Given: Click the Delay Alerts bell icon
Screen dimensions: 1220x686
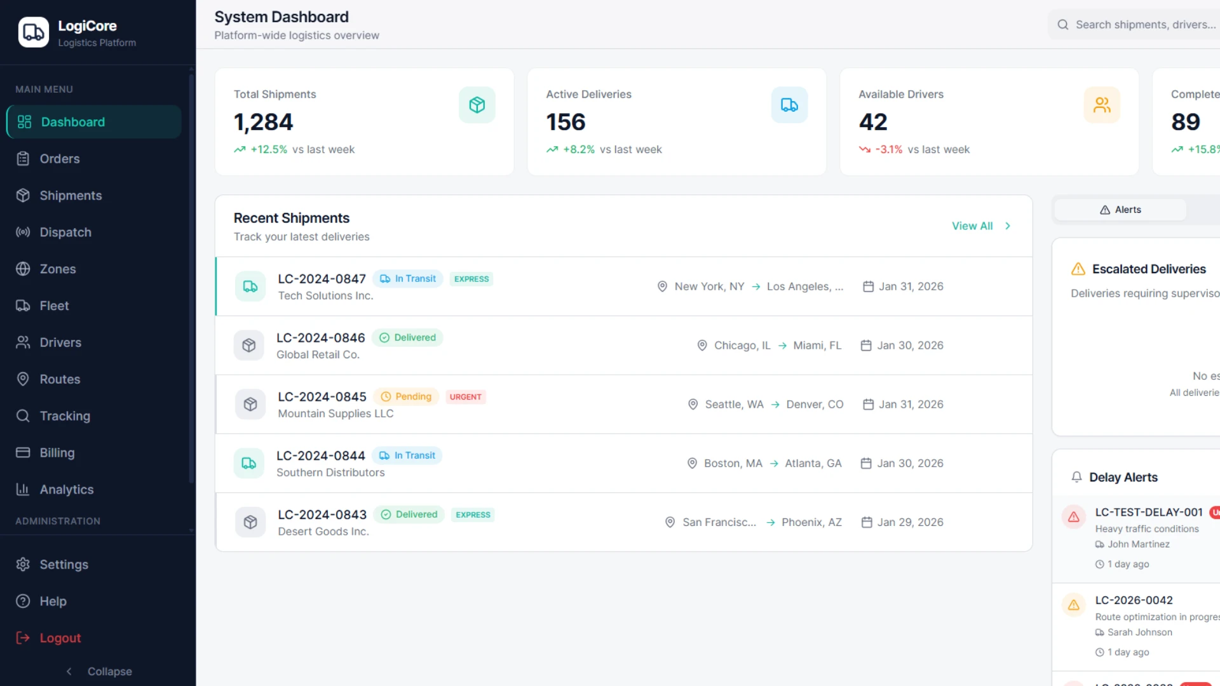Looking at the screenshot, I should click(1076, 478).
